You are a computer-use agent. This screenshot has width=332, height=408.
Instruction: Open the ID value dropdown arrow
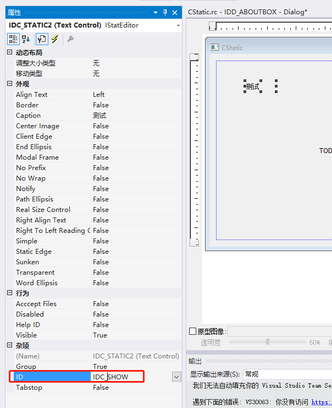coord(176,377)
